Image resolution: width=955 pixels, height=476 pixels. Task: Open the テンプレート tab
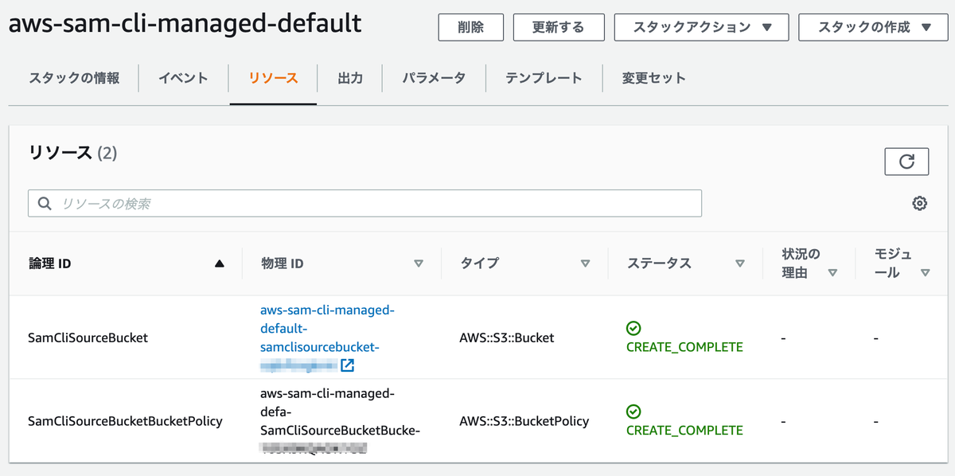click(544, 78)
